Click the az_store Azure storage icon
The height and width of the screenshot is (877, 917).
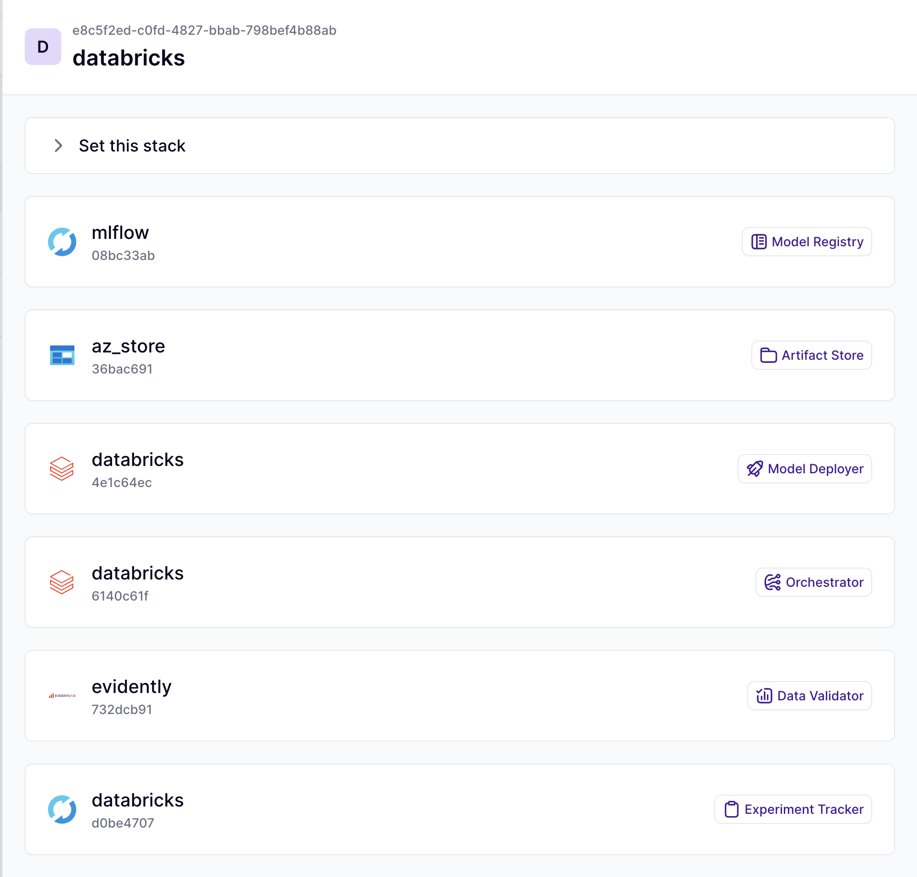[x=62, y=355]
